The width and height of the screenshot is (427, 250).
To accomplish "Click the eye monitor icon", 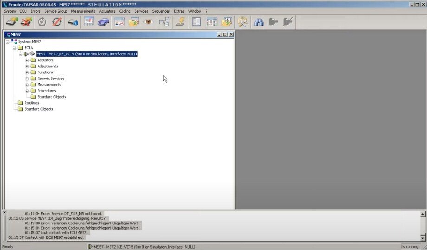I will pos(149,22).
